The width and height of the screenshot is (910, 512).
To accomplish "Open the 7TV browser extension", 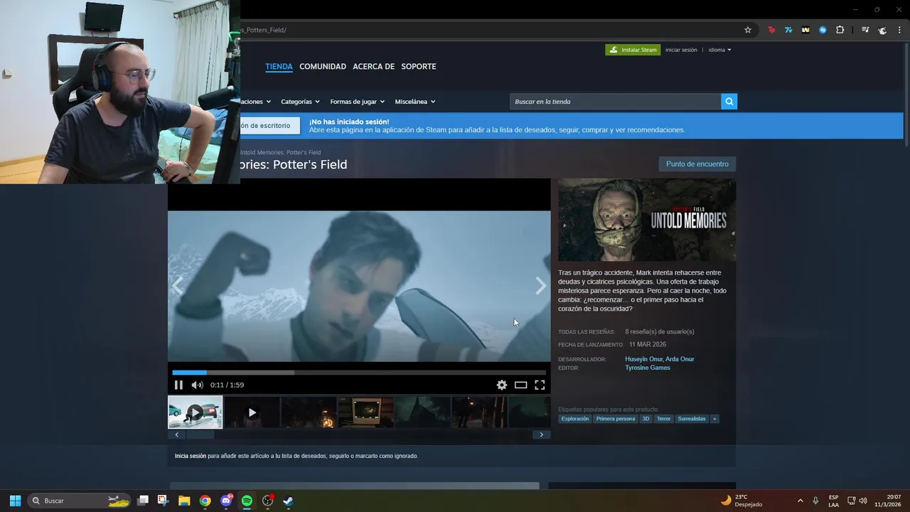I will 788,30.
